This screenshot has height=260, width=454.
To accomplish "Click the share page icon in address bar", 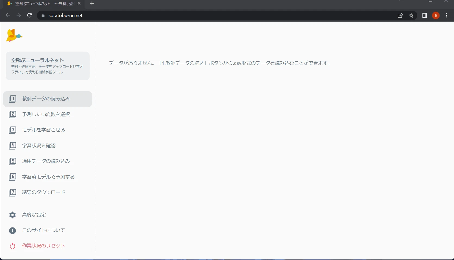I will pyautogui.click(x=400, y=15).
